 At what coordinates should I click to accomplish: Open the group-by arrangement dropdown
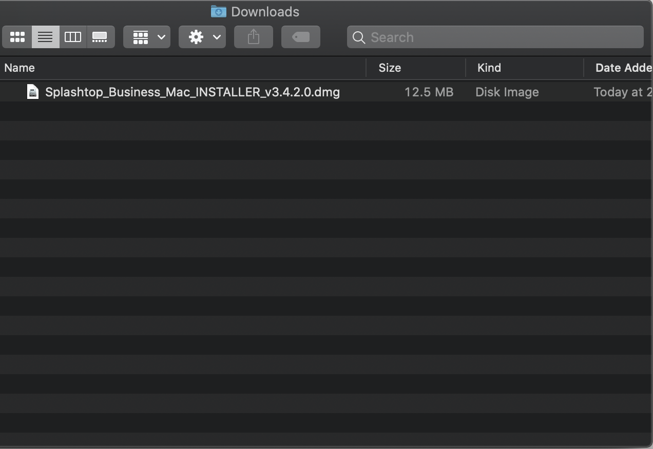pos(147,37)
